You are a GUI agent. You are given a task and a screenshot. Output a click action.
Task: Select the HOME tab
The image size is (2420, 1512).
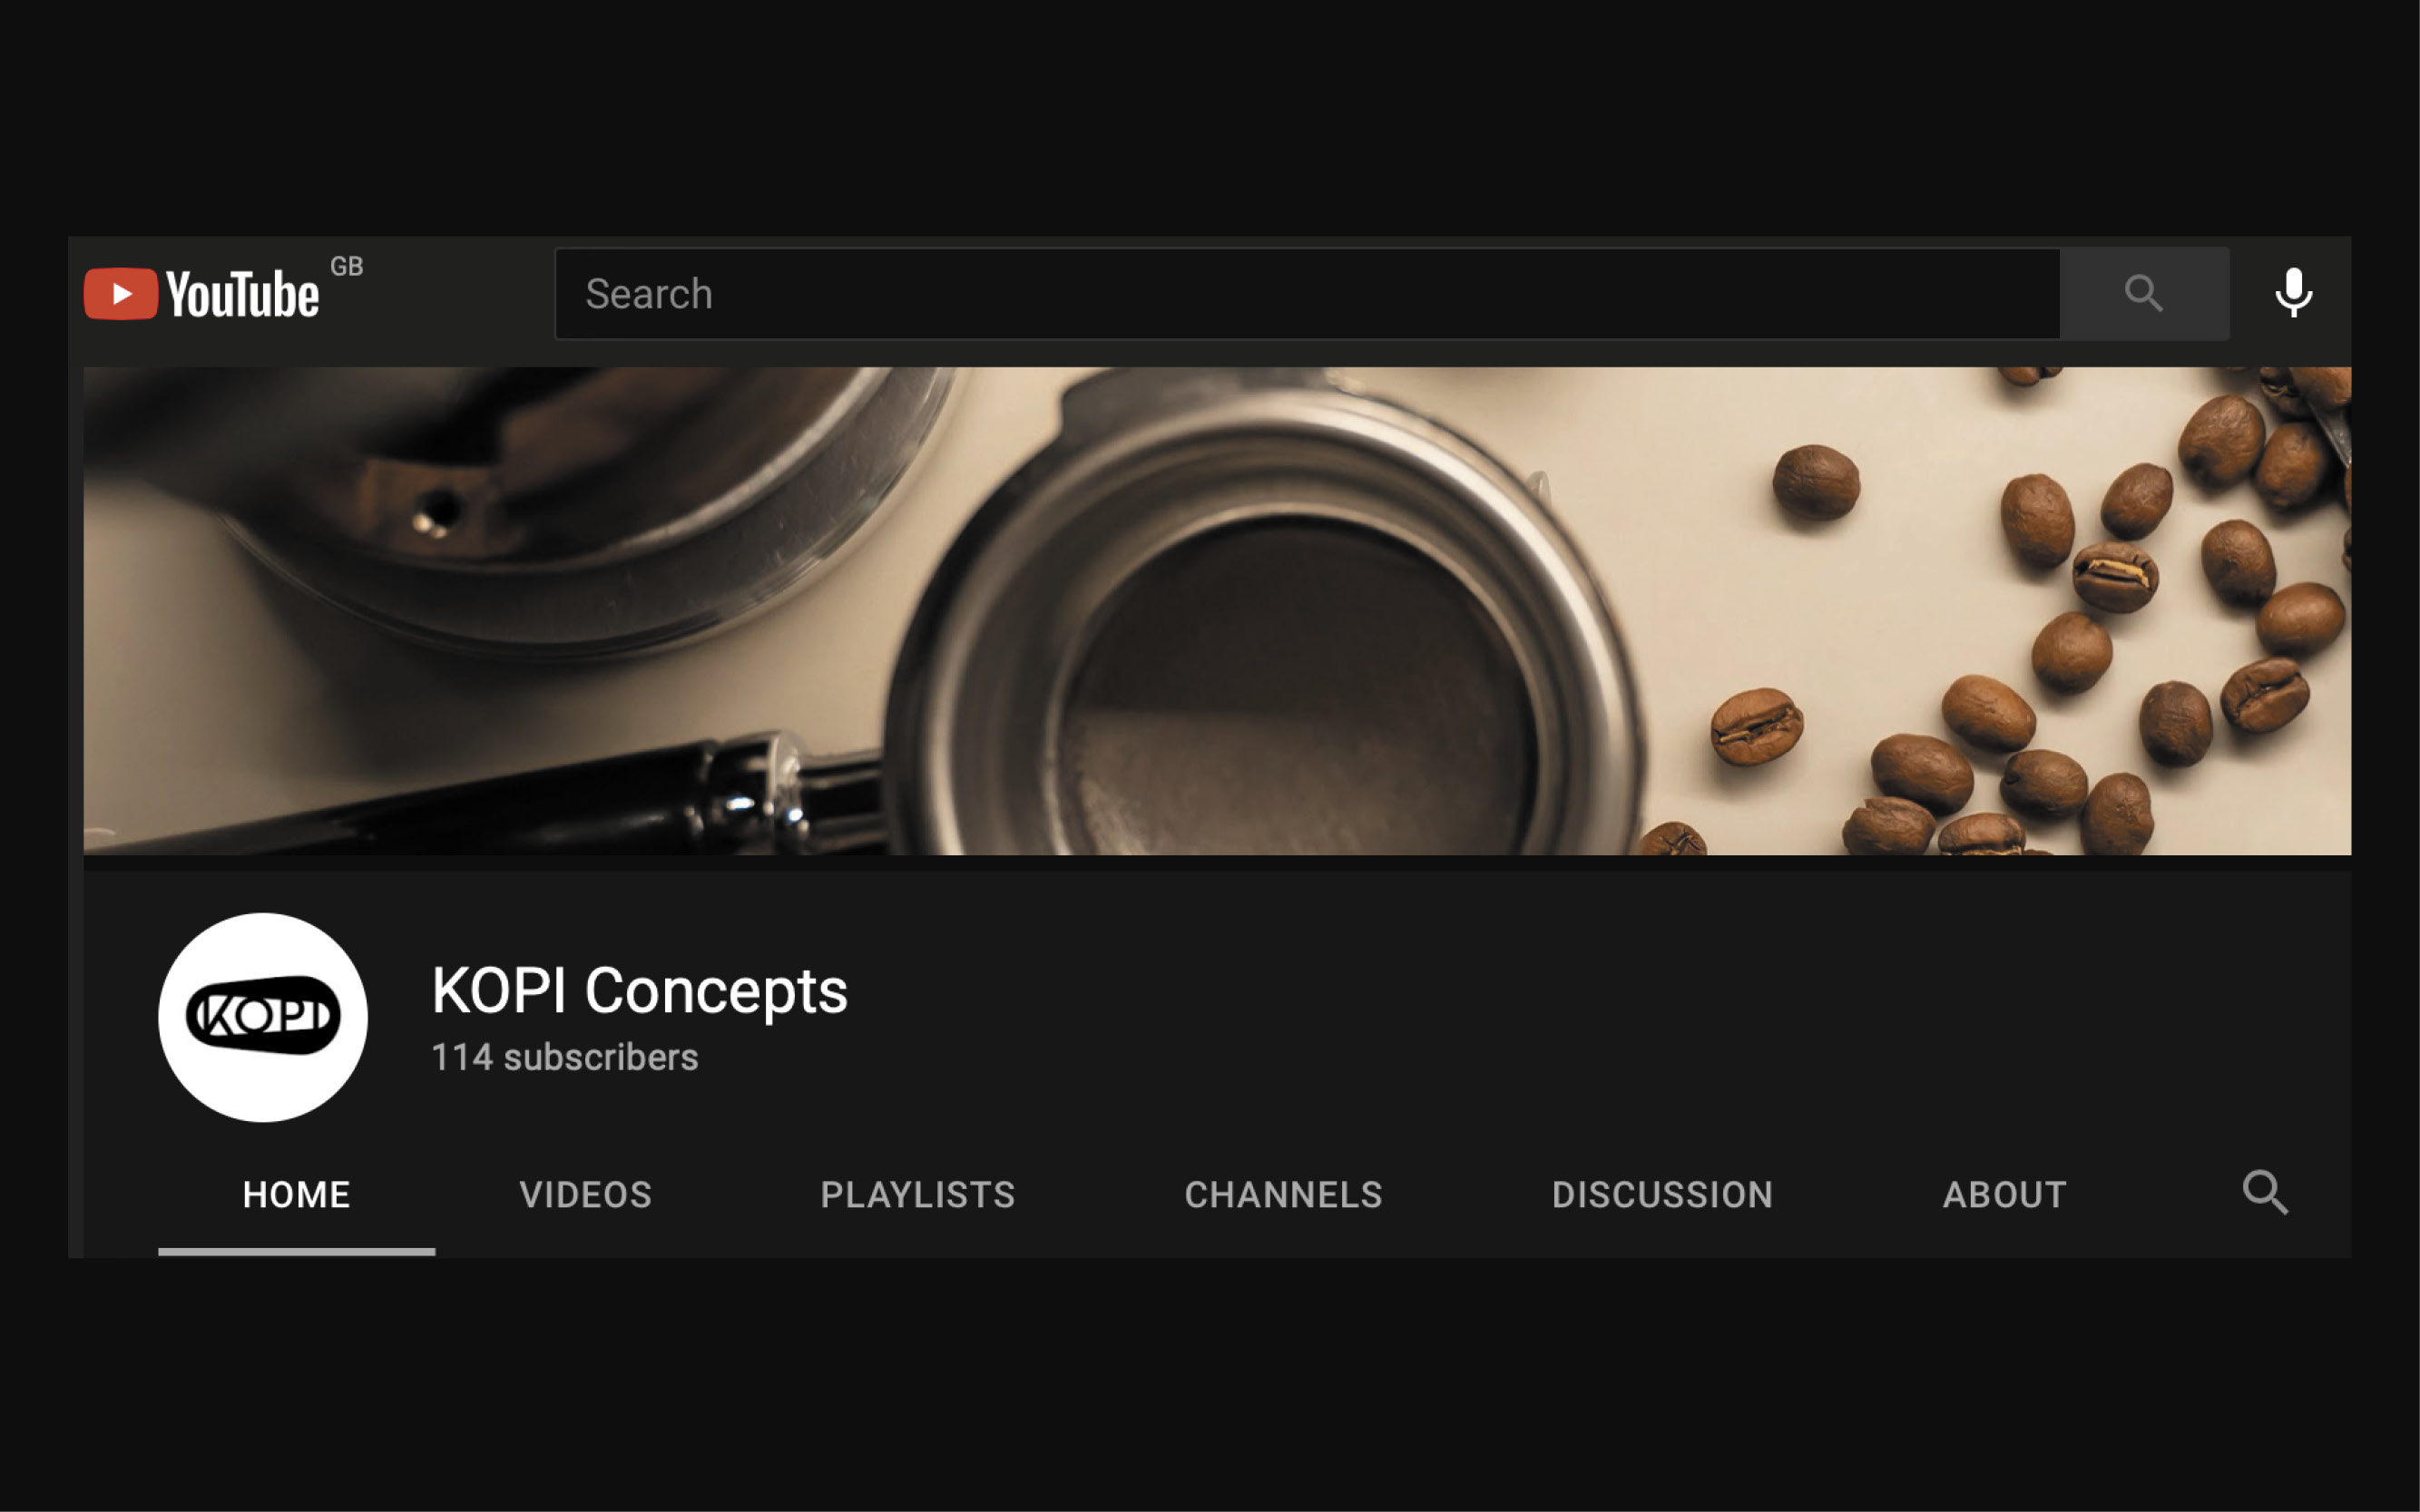tap(296, 1195)
